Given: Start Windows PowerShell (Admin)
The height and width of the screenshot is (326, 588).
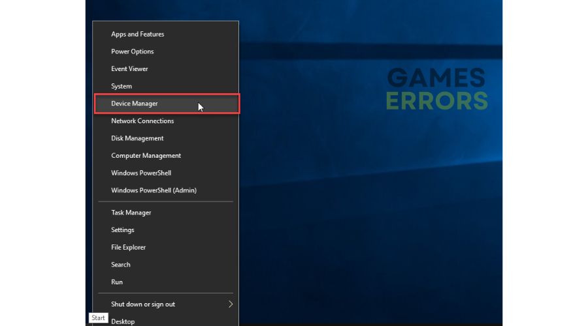Looking at the screenshot, I should coord(154,190).
